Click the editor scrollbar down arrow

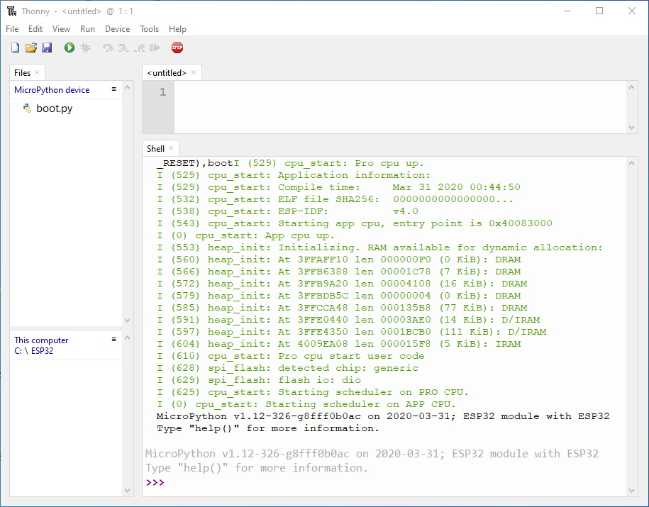(631, 128)
